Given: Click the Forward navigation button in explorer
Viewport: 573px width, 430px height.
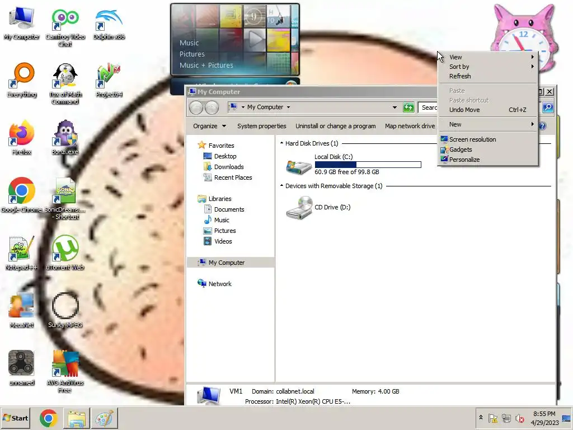Looking at the screenshot, I should (x=212, y=107).
